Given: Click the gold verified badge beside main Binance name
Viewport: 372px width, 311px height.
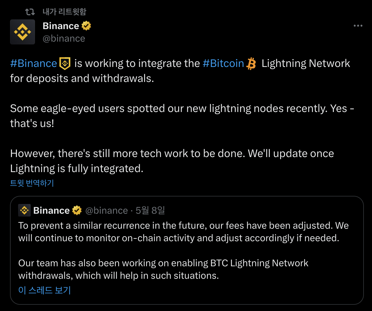Looking at the screenshot, I should pyautogui.click(x=86, y=26).
